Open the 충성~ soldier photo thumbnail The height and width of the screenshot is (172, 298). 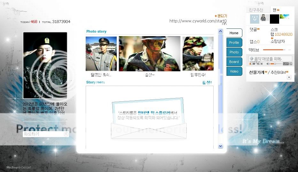click(150, 53)
